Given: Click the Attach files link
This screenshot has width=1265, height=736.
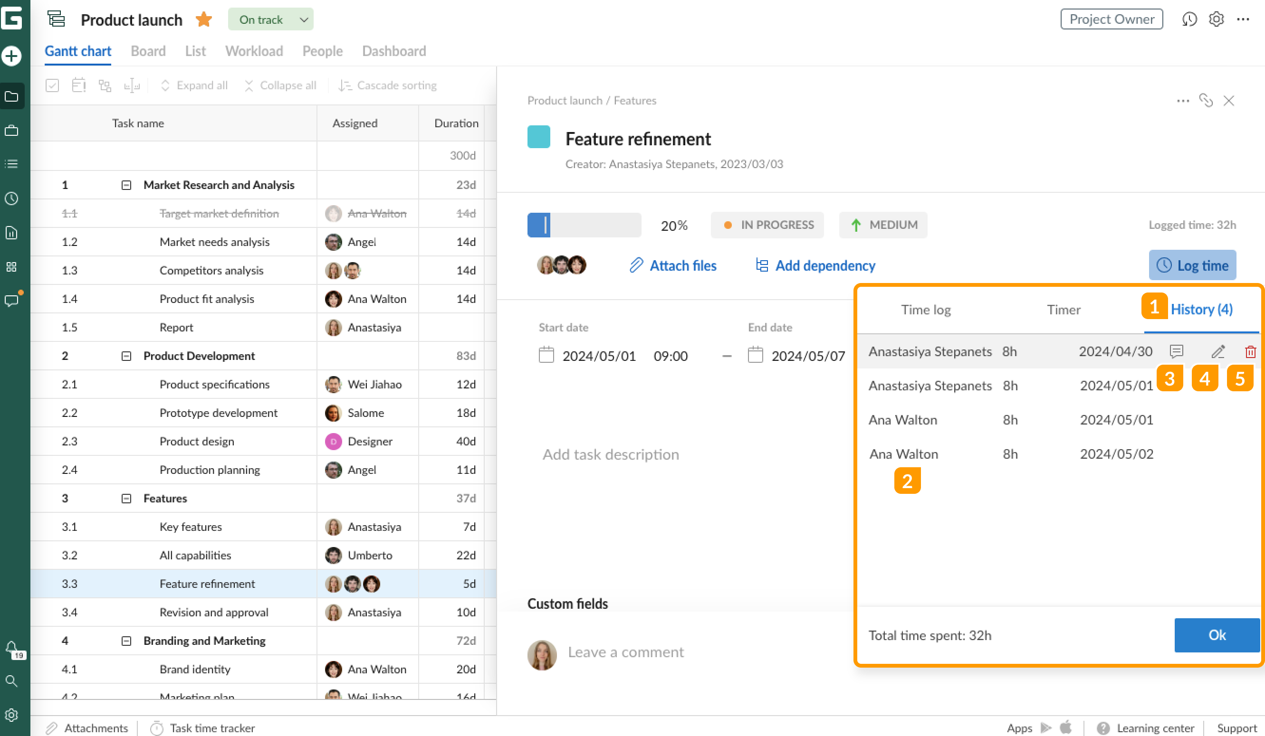Looking at the screenshot, I should (x=683, y=265).
